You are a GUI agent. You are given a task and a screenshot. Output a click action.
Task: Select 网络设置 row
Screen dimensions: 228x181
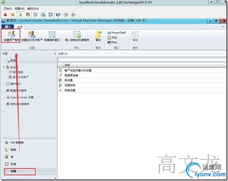coord(142,90)
